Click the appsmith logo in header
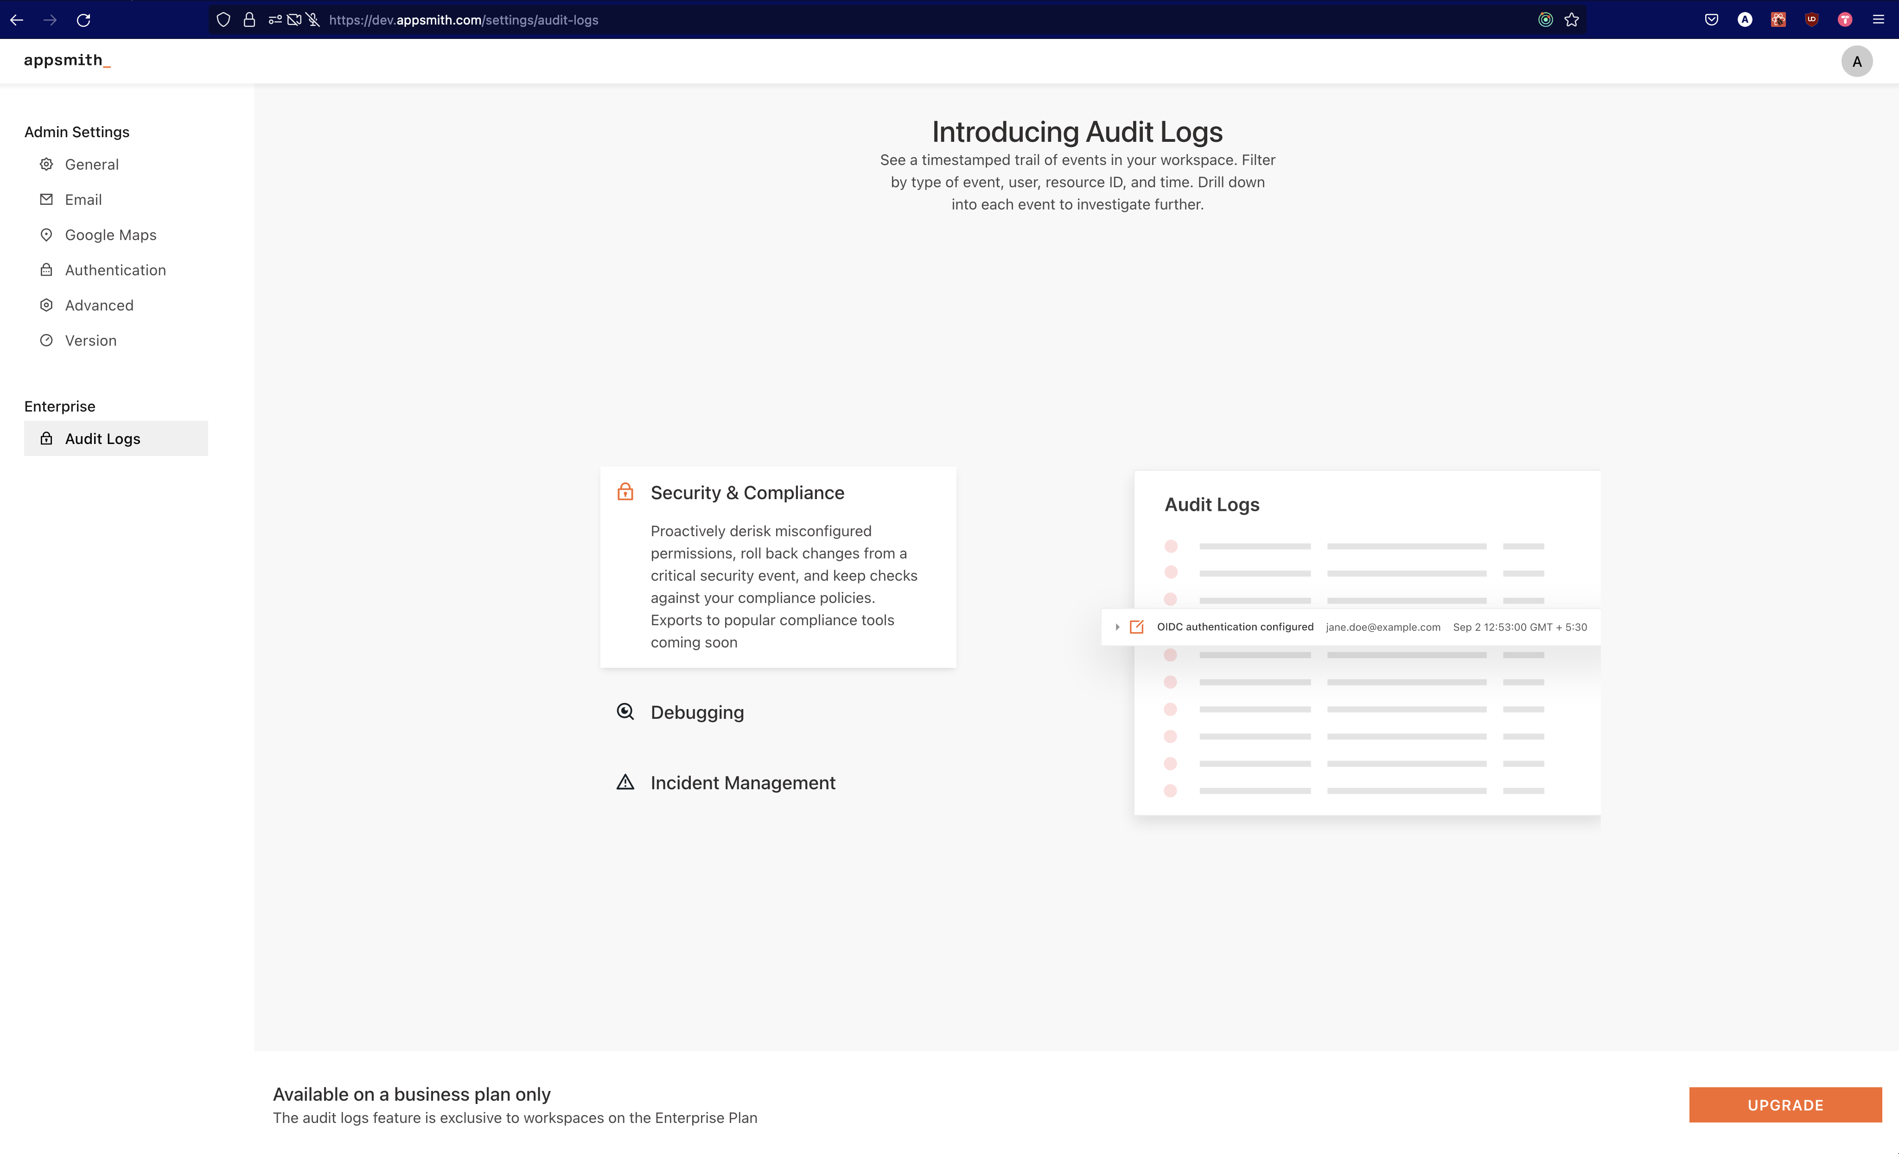The width and height of the screenshot is (1899, 1154). (x=67, y=60)
